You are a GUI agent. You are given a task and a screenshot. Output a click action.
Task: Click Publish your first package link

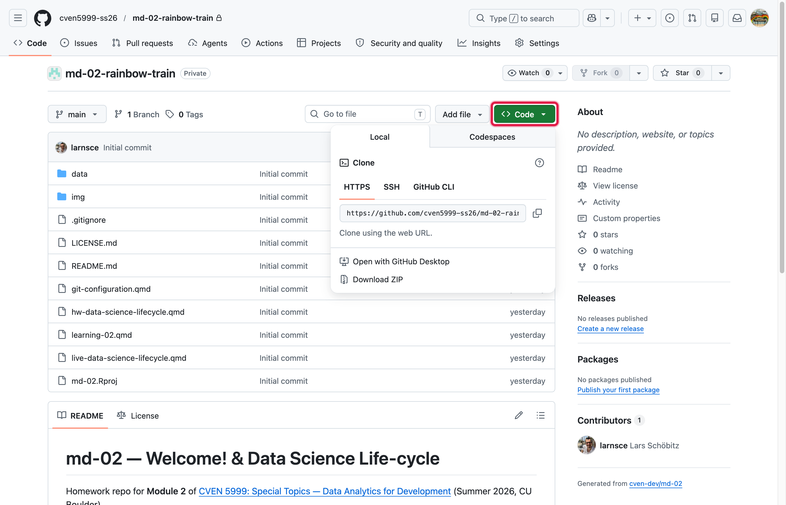pos(618,390)
